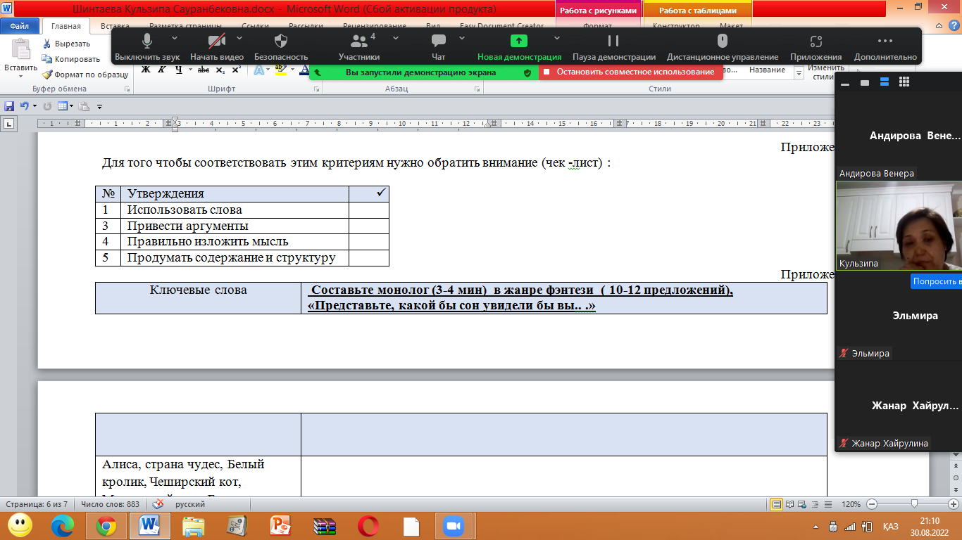Open Шрифт group dialog launcher
This screenshot has width=962, height=540.
316,89
